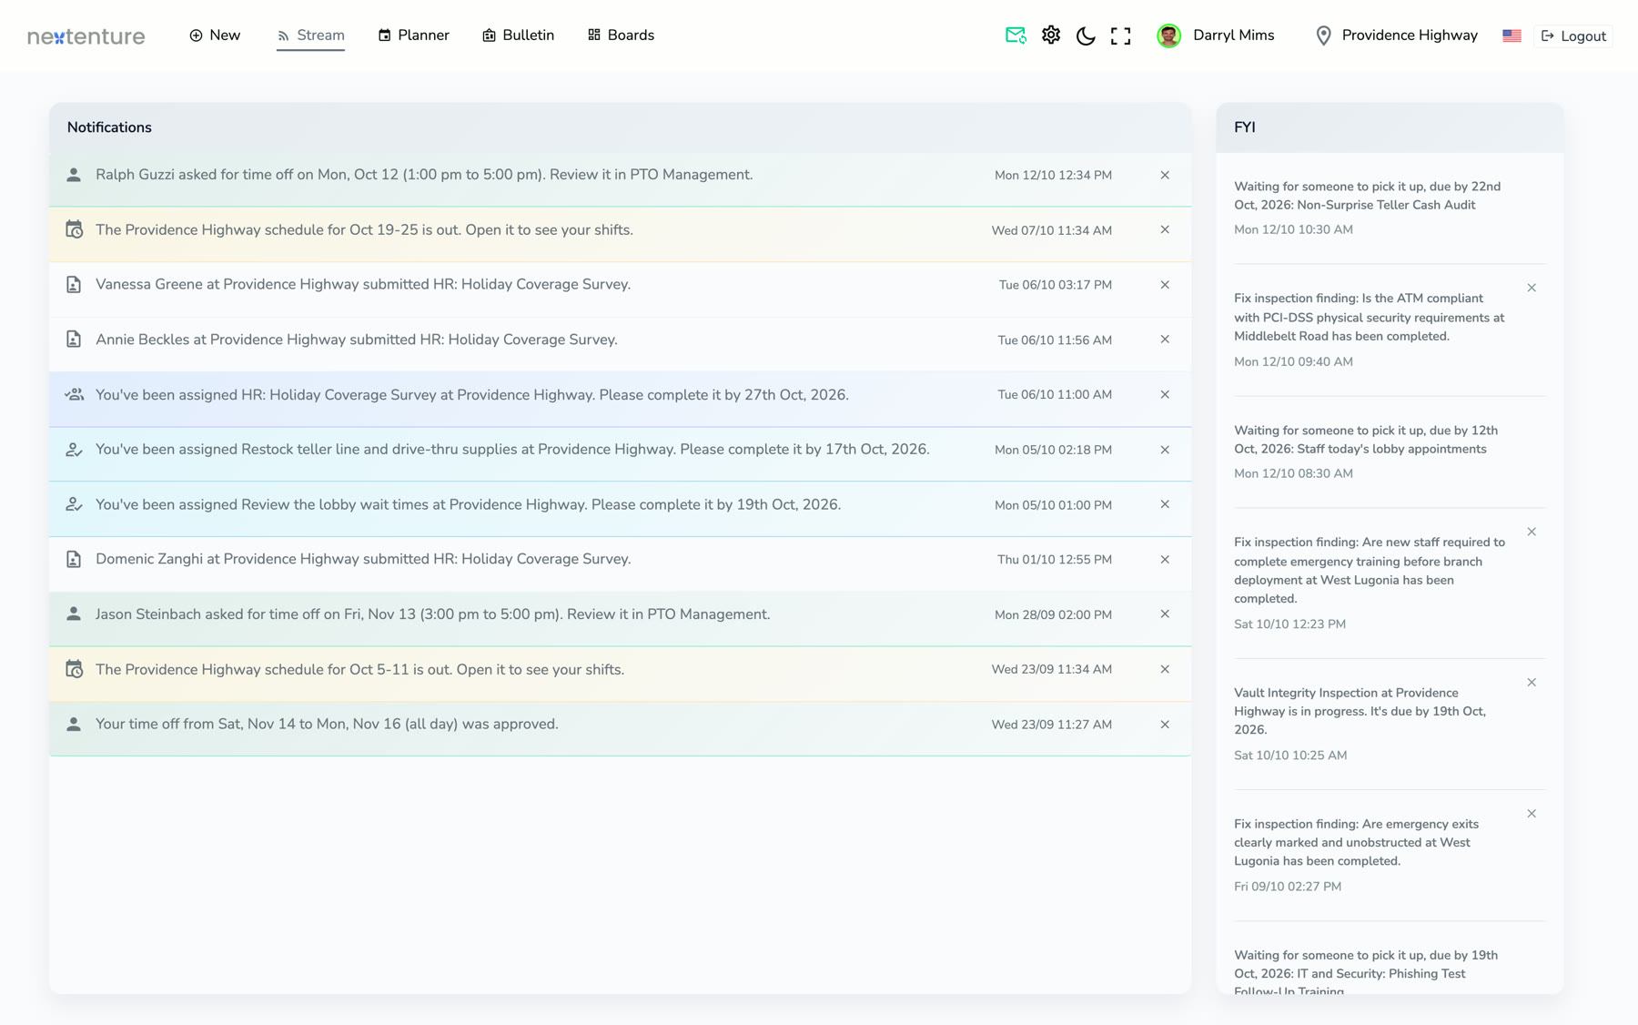Close Vault Integrity Inspection FYI item
Viewport: 1638px width, 1025px height.
coord(1532,683)
